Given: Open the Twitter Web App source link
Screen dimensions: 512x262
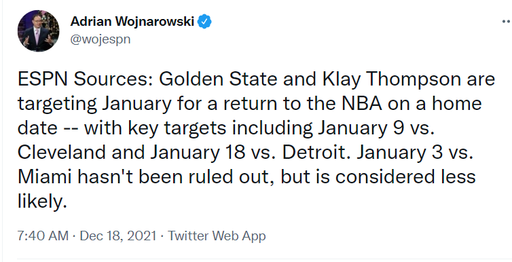Looking at the screenshot, I should (217, 236).
